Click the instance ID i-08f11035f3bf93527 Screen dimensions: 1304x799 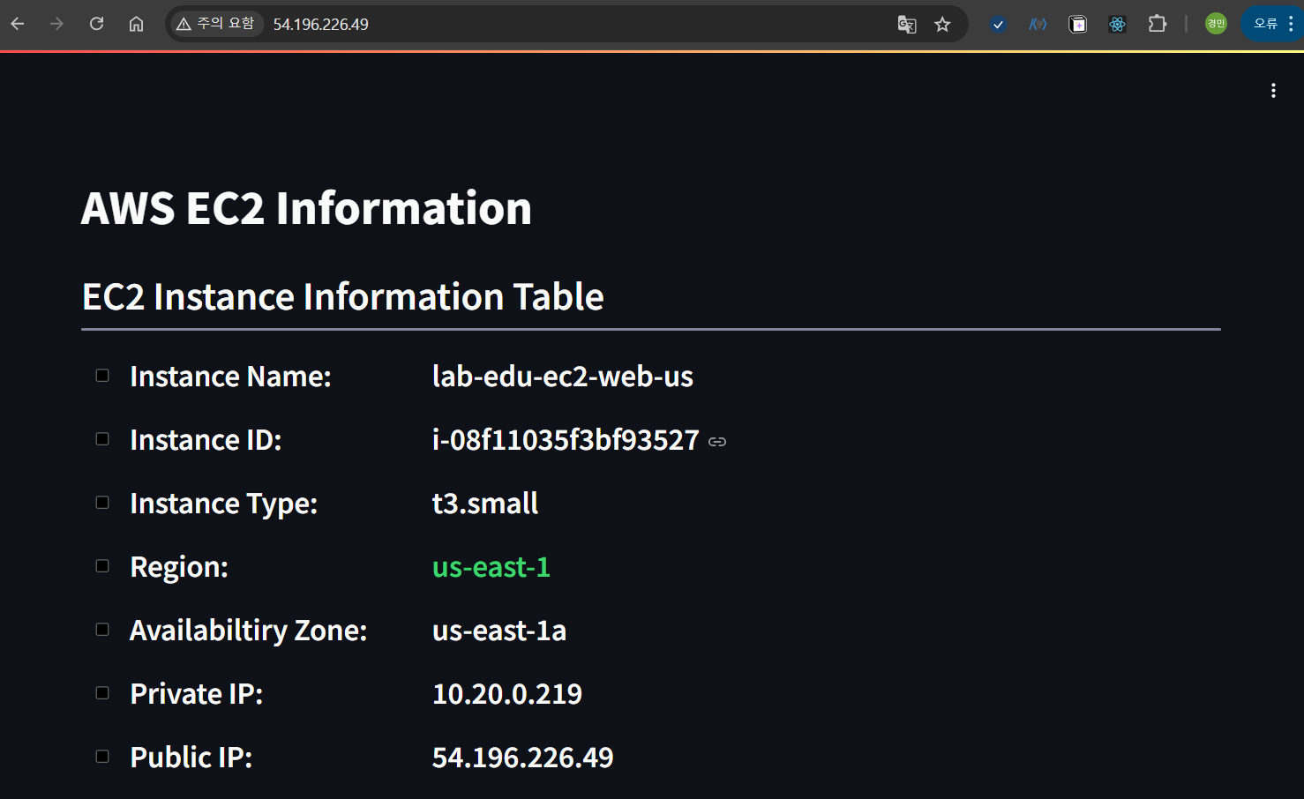[x=566, y=440]
